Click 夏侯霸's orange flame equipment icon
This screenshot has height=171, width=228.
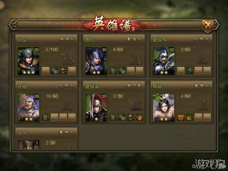pyautogui.click(x=140, y=117)
